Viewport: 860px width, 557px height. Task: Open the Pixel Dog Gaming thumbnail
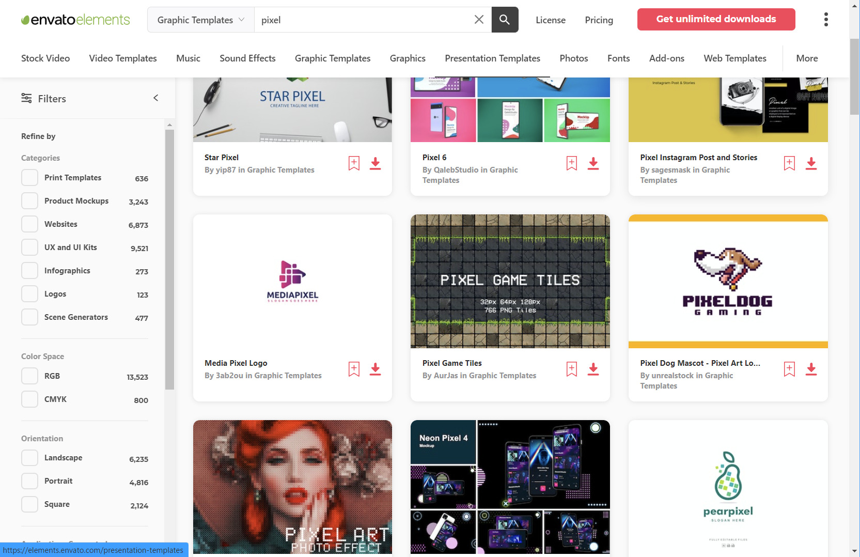[728, 281]
